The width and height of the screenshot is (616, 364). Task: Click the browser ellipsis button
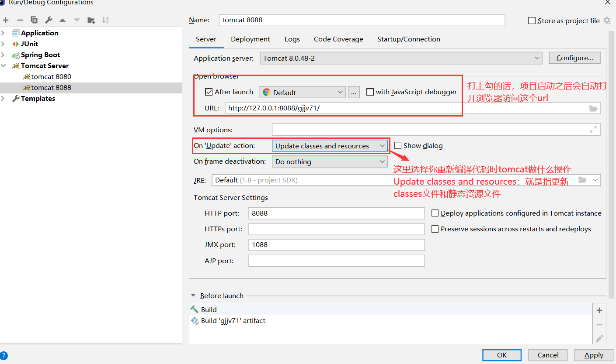tap(354, 92)
